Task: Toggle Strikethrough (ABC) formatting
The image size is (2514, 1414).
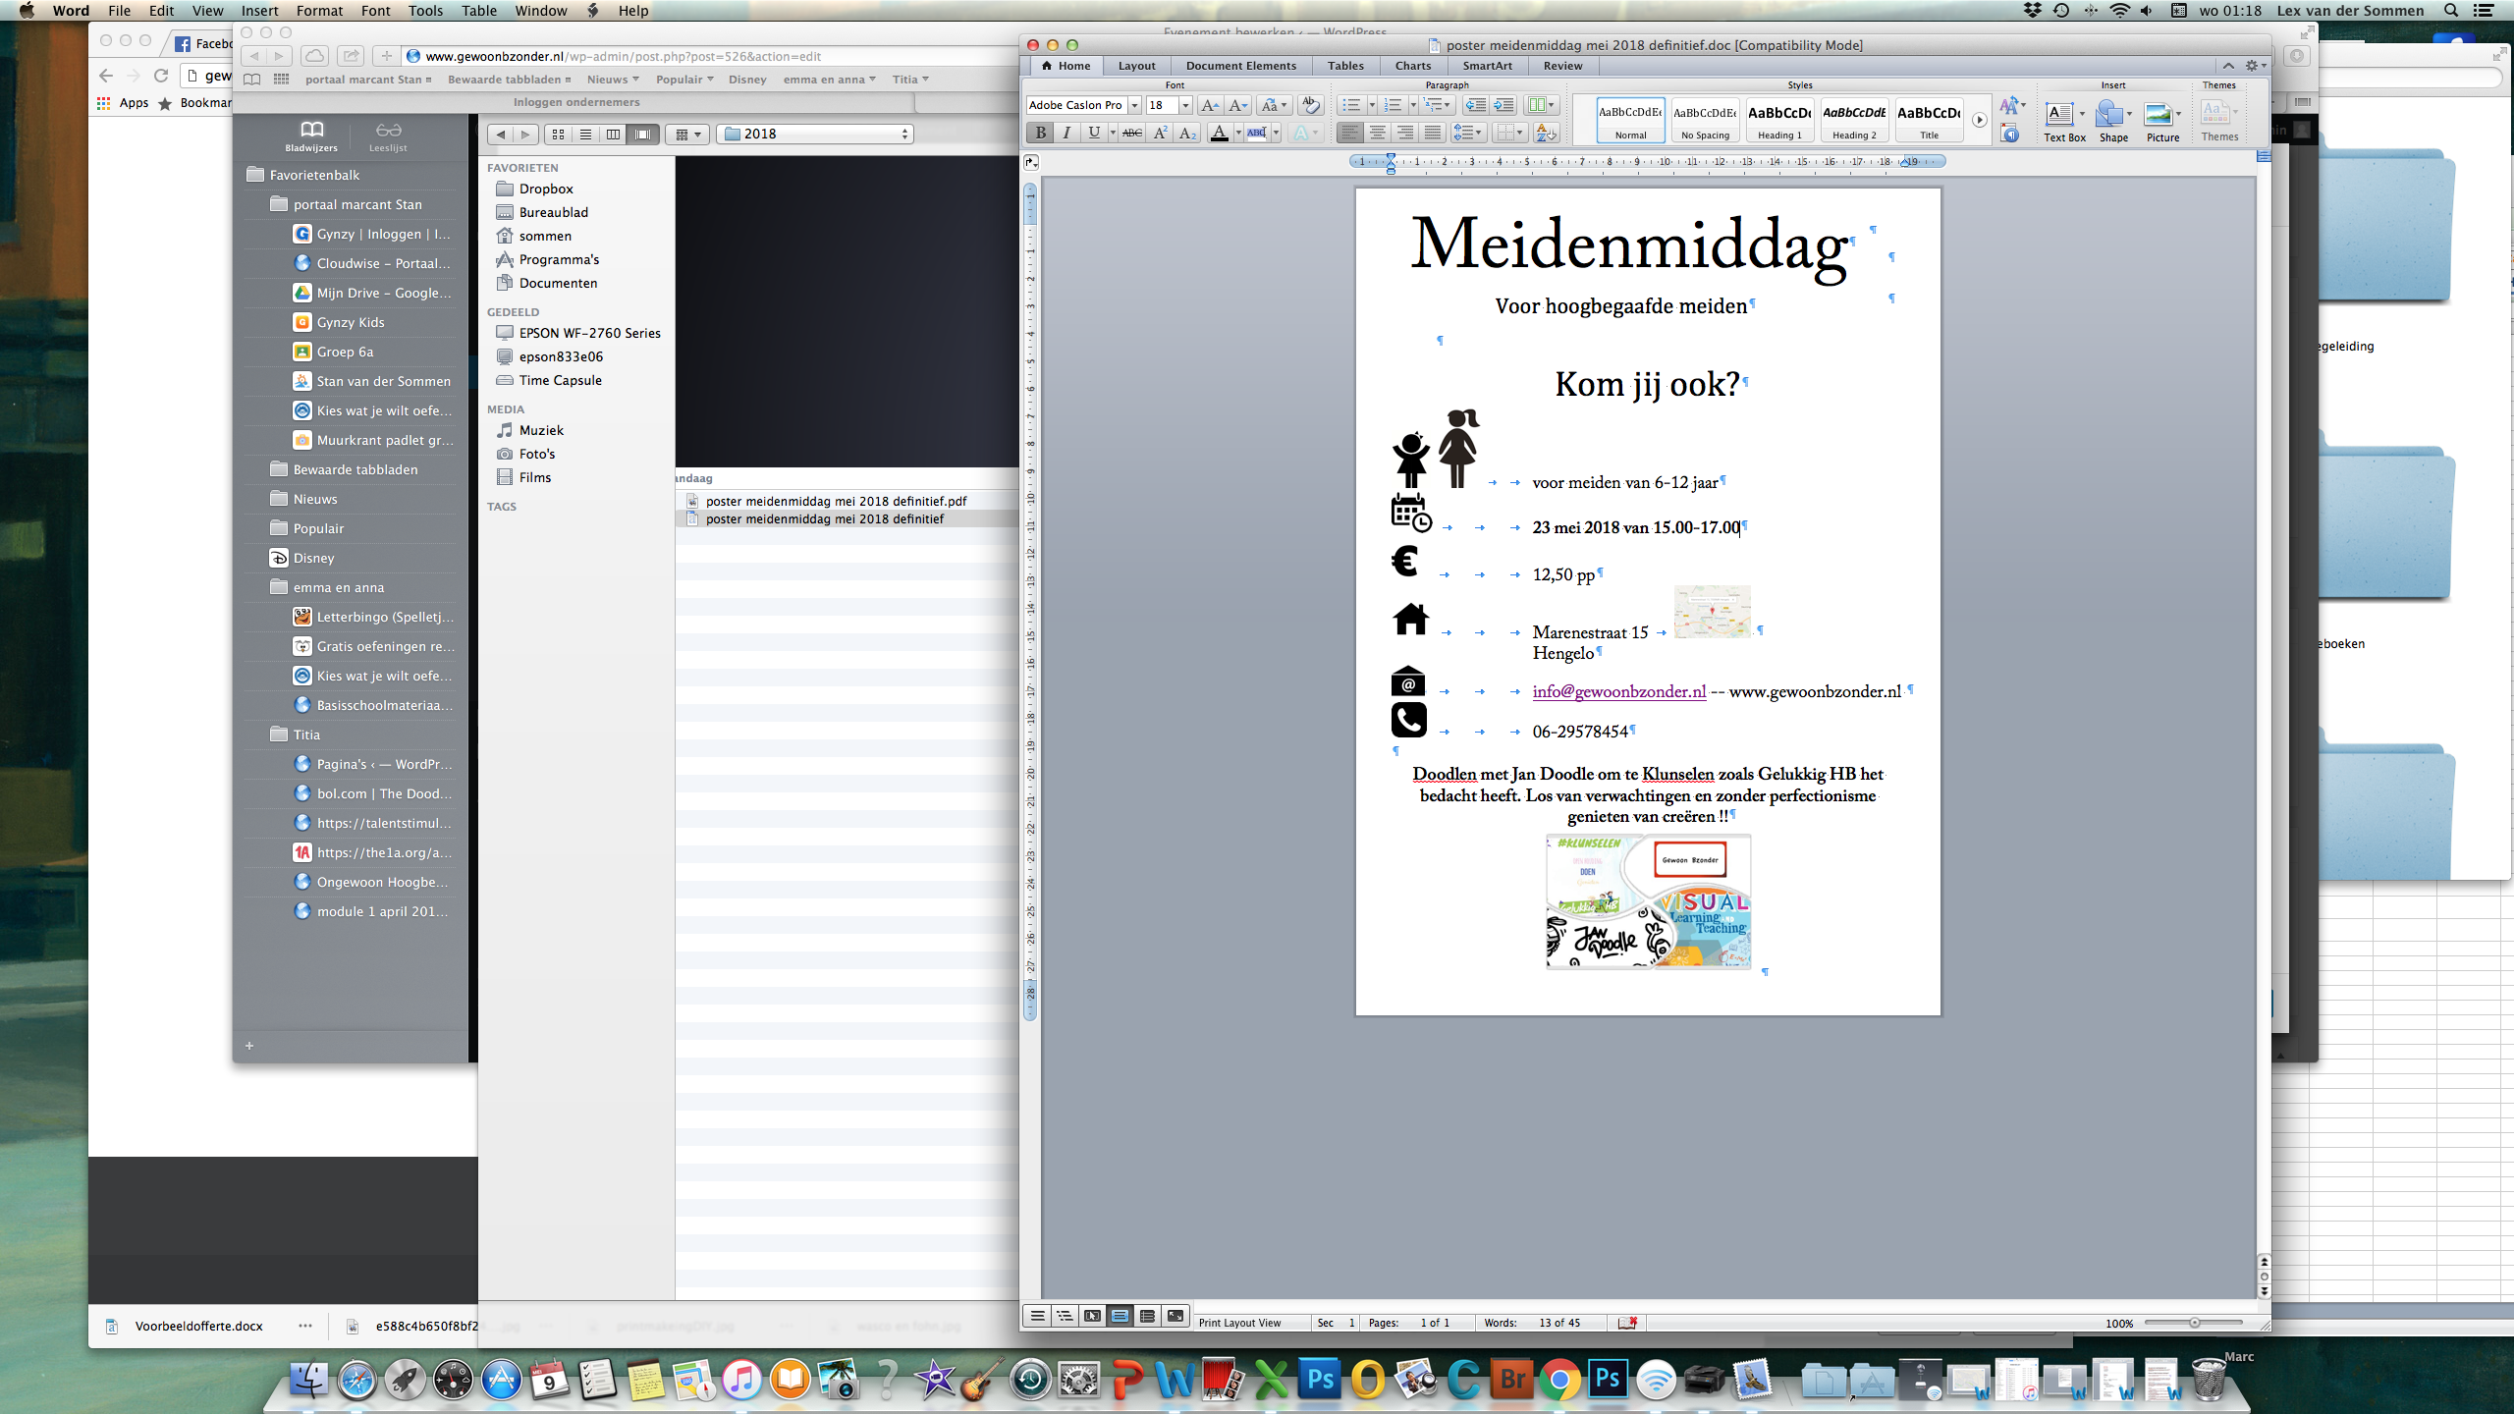Action: coord(1132,133)
